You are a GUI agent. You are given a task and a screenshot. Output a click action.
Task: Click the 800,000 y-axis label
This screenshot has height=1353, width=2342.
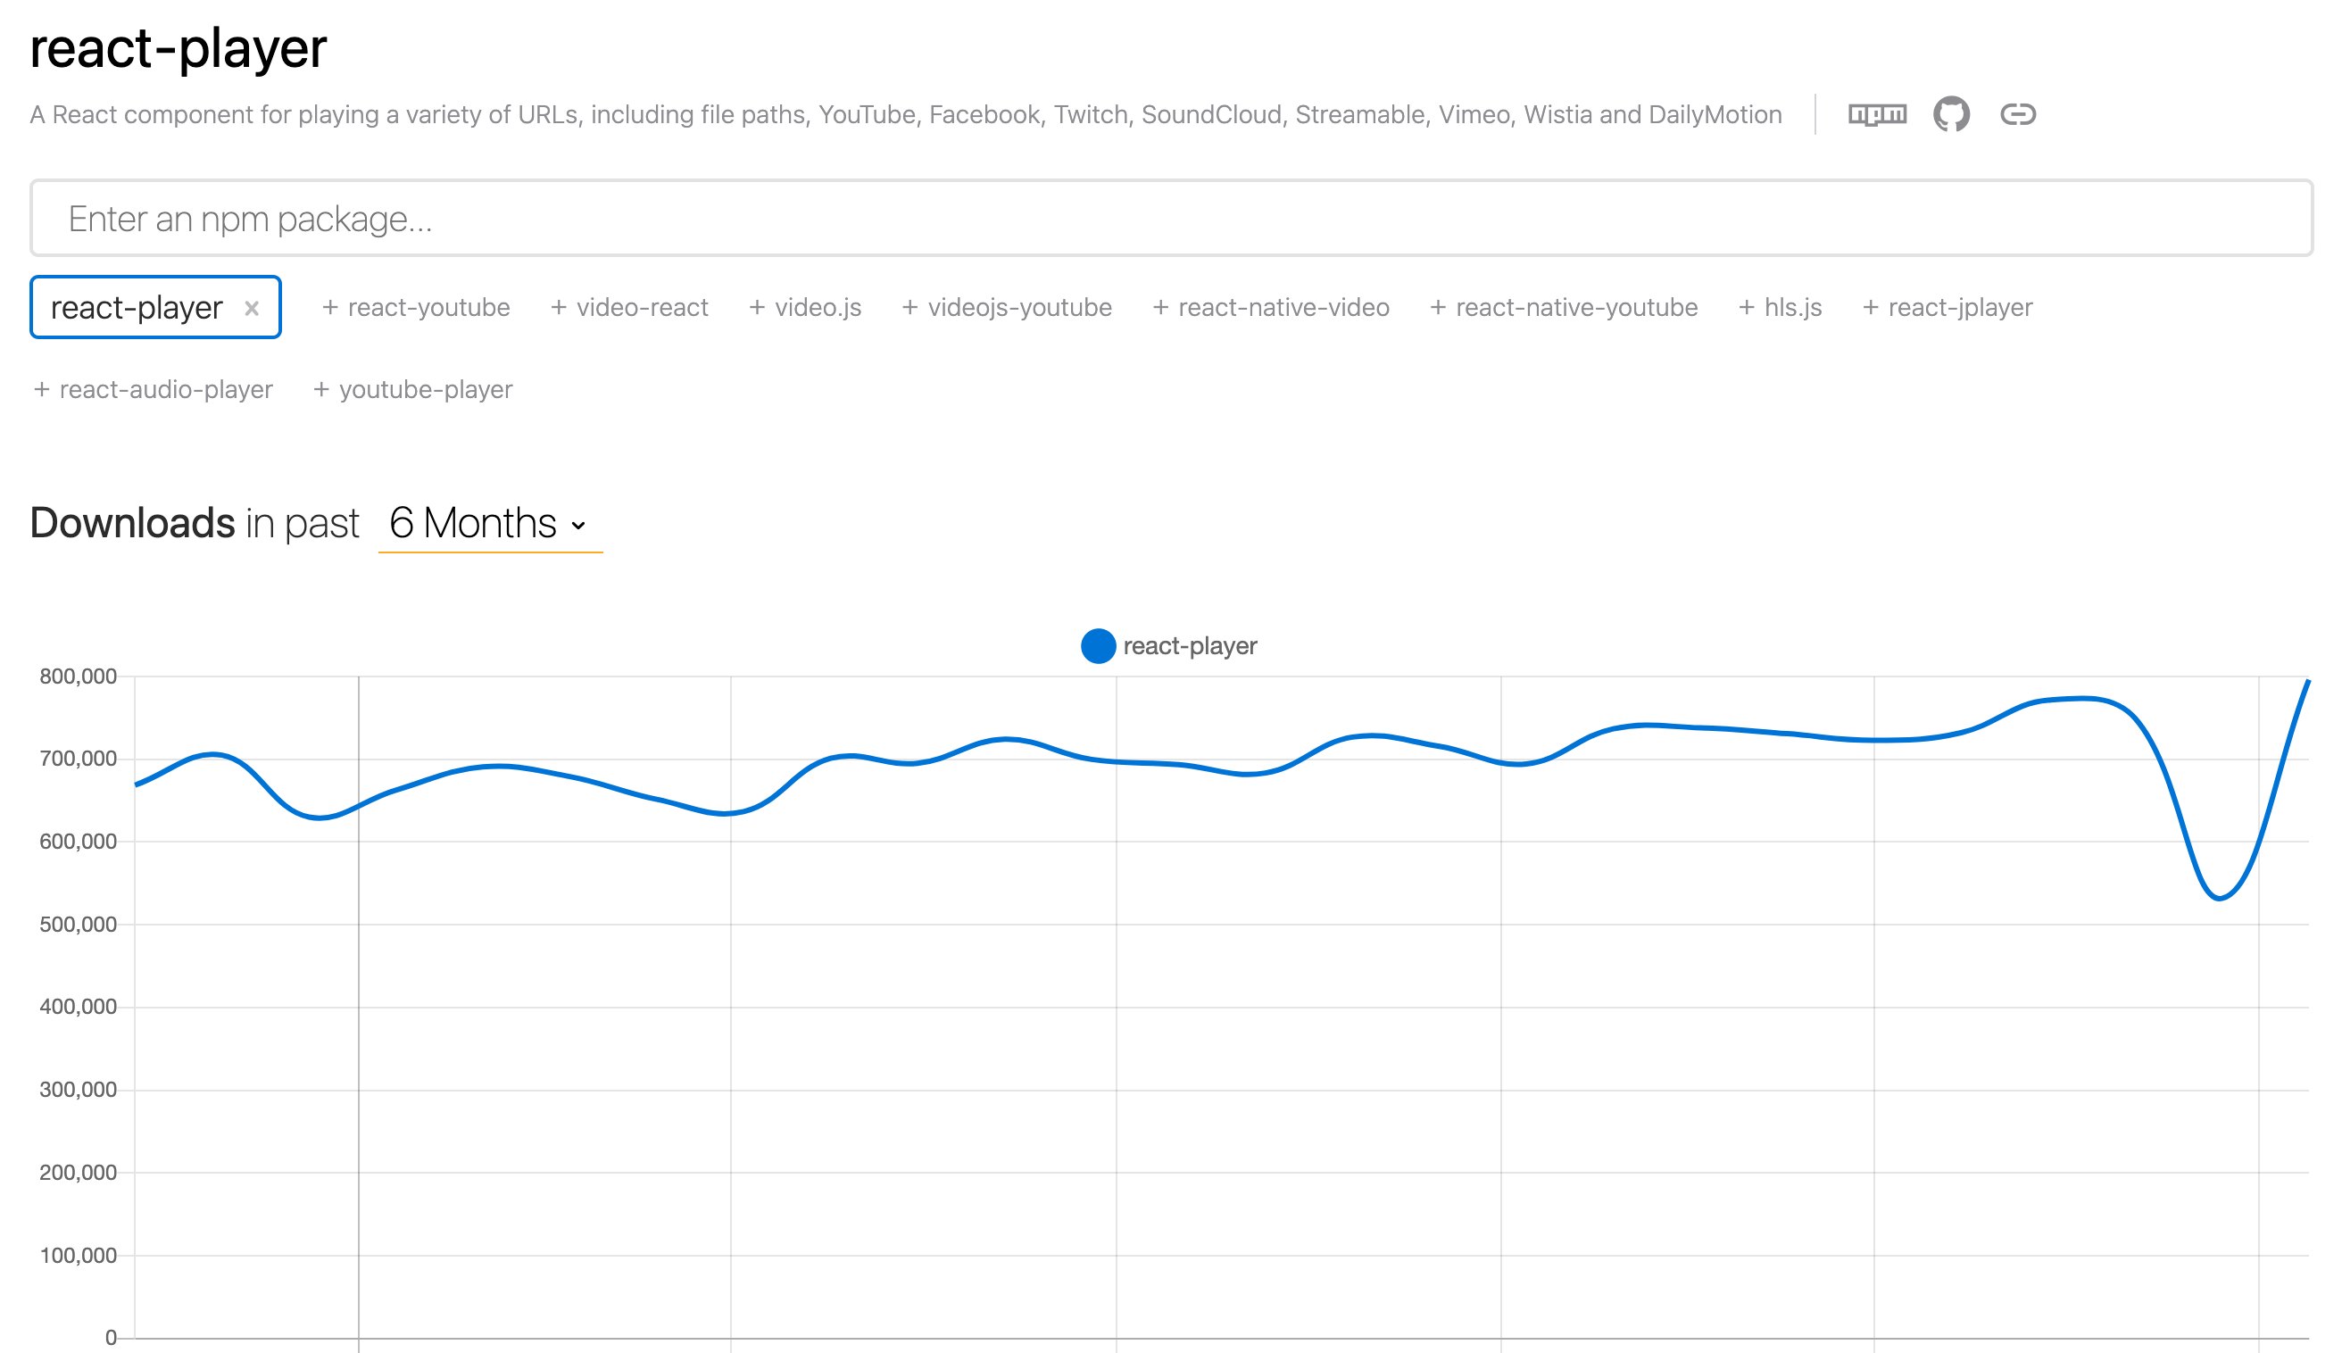(78, 676)
